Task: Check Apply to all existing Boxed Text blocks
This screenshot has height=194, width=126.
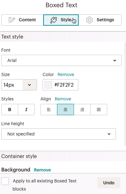Action: (x=5, y=181)
